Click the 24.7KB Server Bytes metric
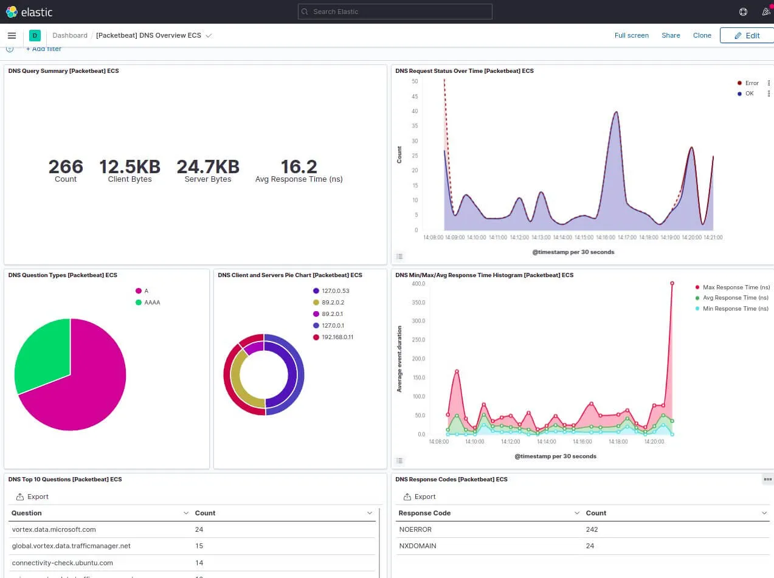Screen dimensions: 774x578 tap(208, 170)
